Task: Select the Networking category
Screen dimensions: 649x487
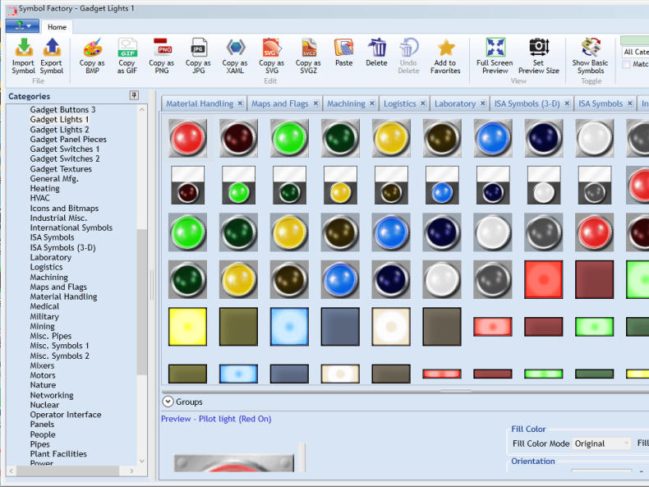Action: coord(52,395)
